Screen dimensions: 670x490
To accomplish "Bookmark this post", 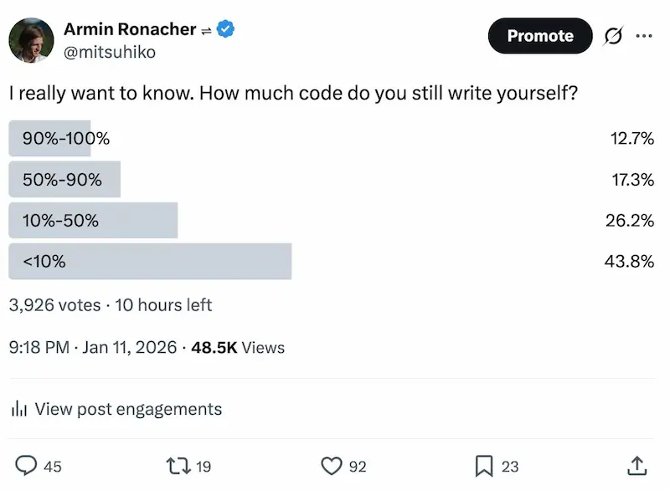I will pyautogui.click(x=484, y=466).
